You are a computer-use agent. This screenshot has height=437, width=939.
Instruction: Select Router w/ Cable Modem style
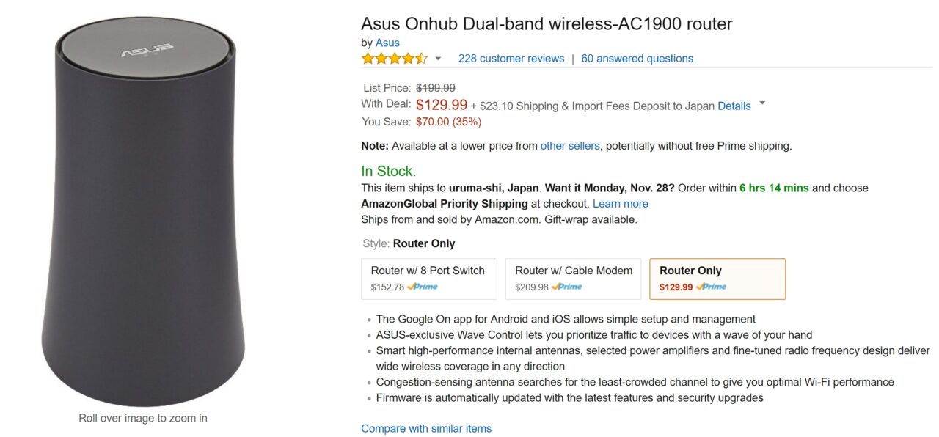(573, 279)
